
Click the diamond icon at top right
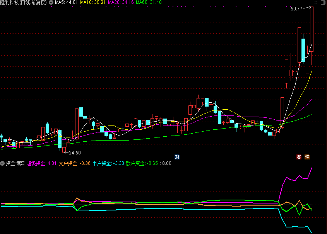316,2
